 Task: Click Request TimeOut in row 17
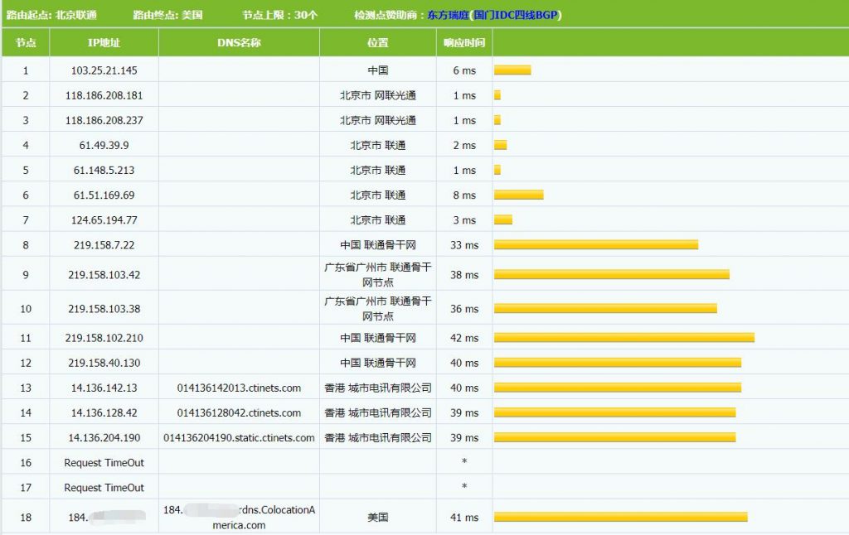point(104,488)
